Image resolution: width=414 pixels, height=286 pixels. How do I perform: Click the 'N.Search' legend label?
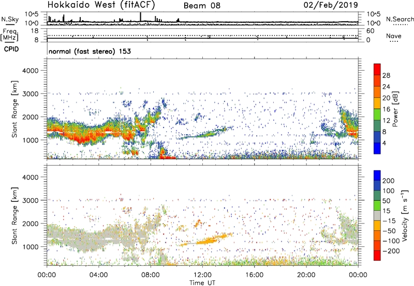click(x=400, y=19)
